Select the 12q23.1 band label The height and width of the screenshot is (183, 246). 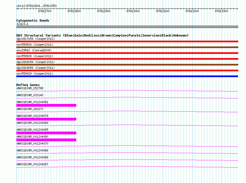click(x=22, y=24)
